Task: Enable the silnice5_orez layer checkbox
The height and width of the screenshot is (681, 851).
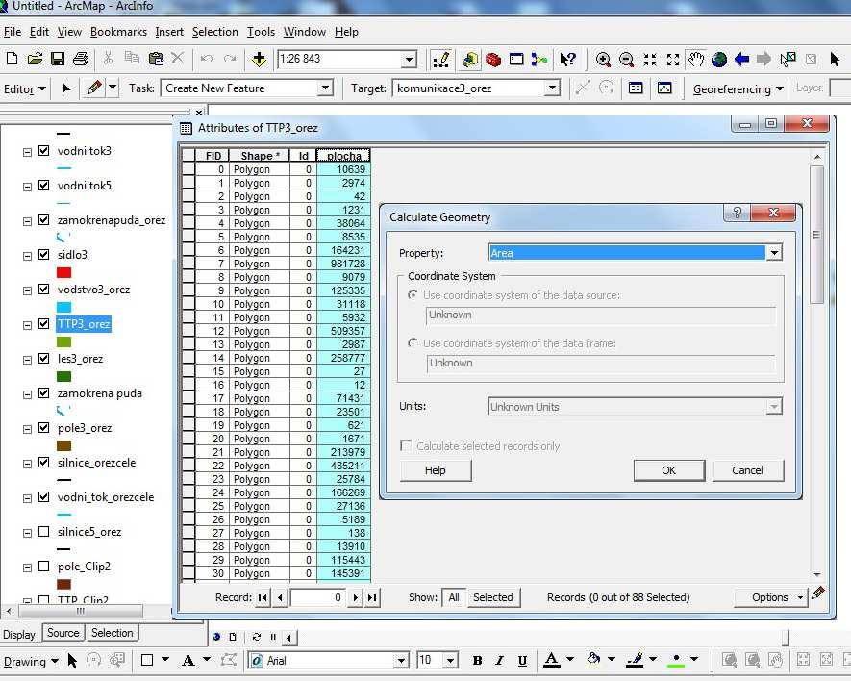Action: click(44, 532)
